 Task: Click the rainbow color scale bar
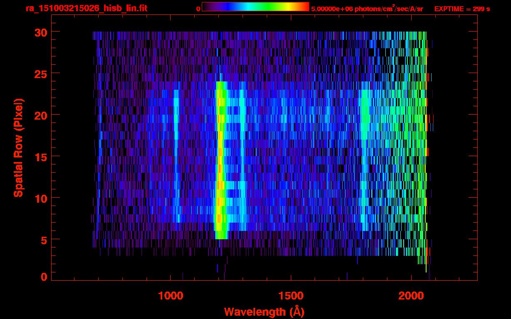(x=255, y=7)
